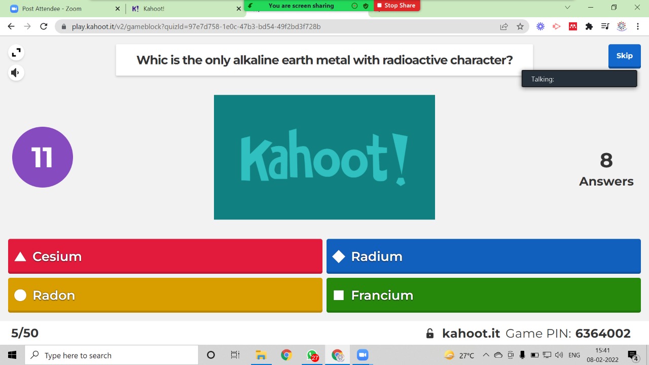649x365 pixels.
Task: Open Task View on the taskbar
Action: coord(235,355)
